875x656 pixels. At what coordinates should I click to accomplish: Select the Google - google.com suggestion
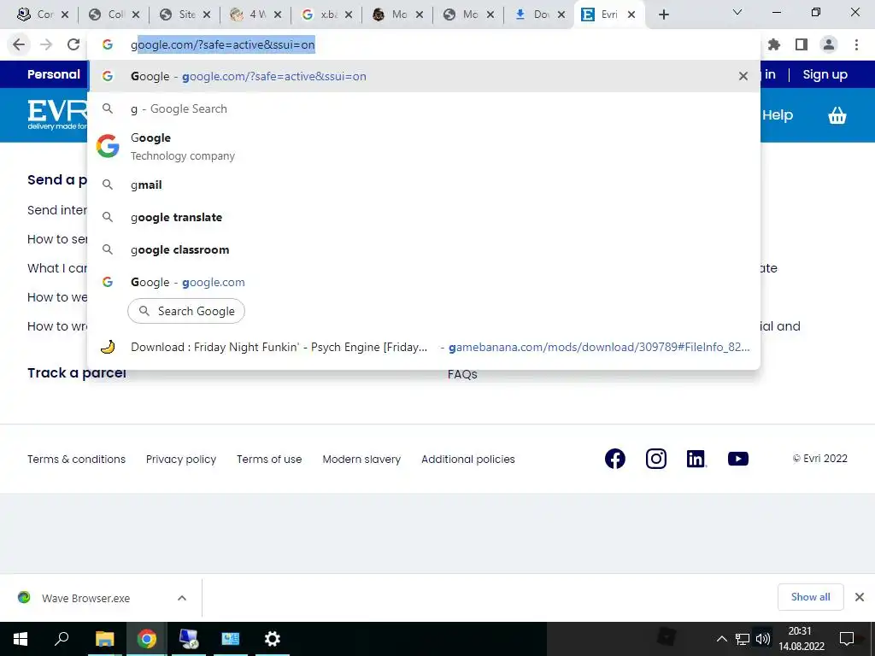click(424, 282)
